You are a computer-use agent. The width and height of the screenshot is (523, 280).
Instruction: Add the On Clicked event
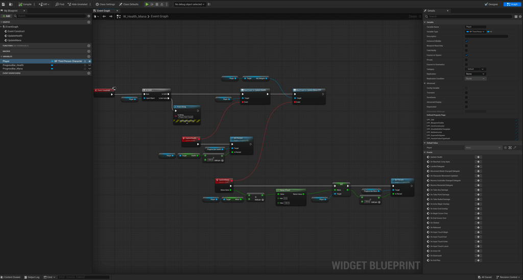[478, 223]
